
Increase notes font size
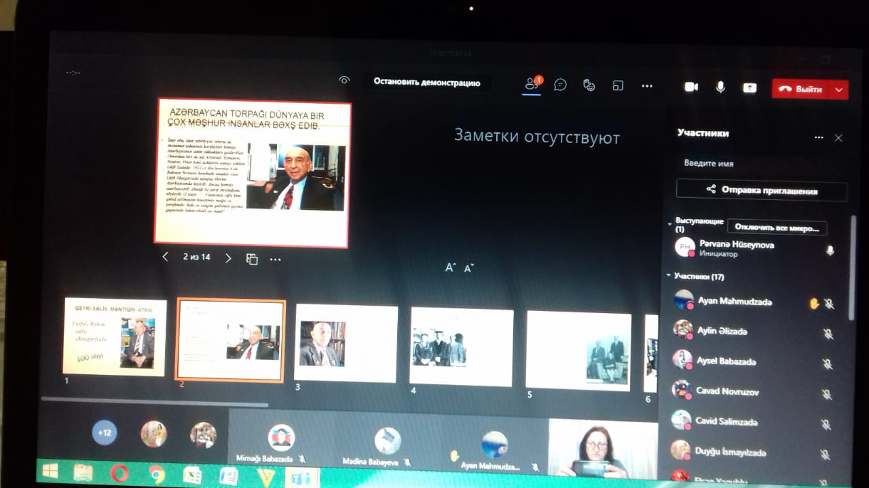coord(450,268)
